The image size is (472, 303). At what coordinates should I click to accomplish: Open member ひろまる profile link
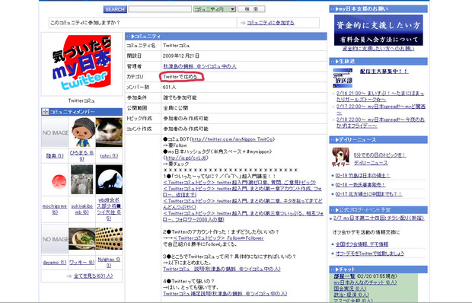(82, 156)
